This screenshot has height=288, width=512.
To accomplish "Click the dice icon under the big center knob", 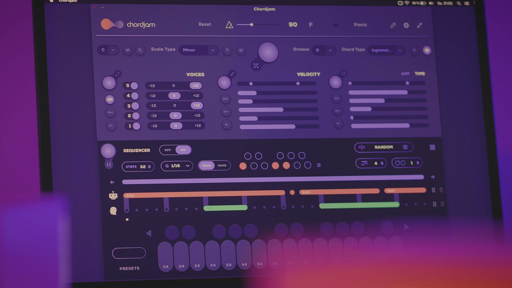I will coord(256,65).
